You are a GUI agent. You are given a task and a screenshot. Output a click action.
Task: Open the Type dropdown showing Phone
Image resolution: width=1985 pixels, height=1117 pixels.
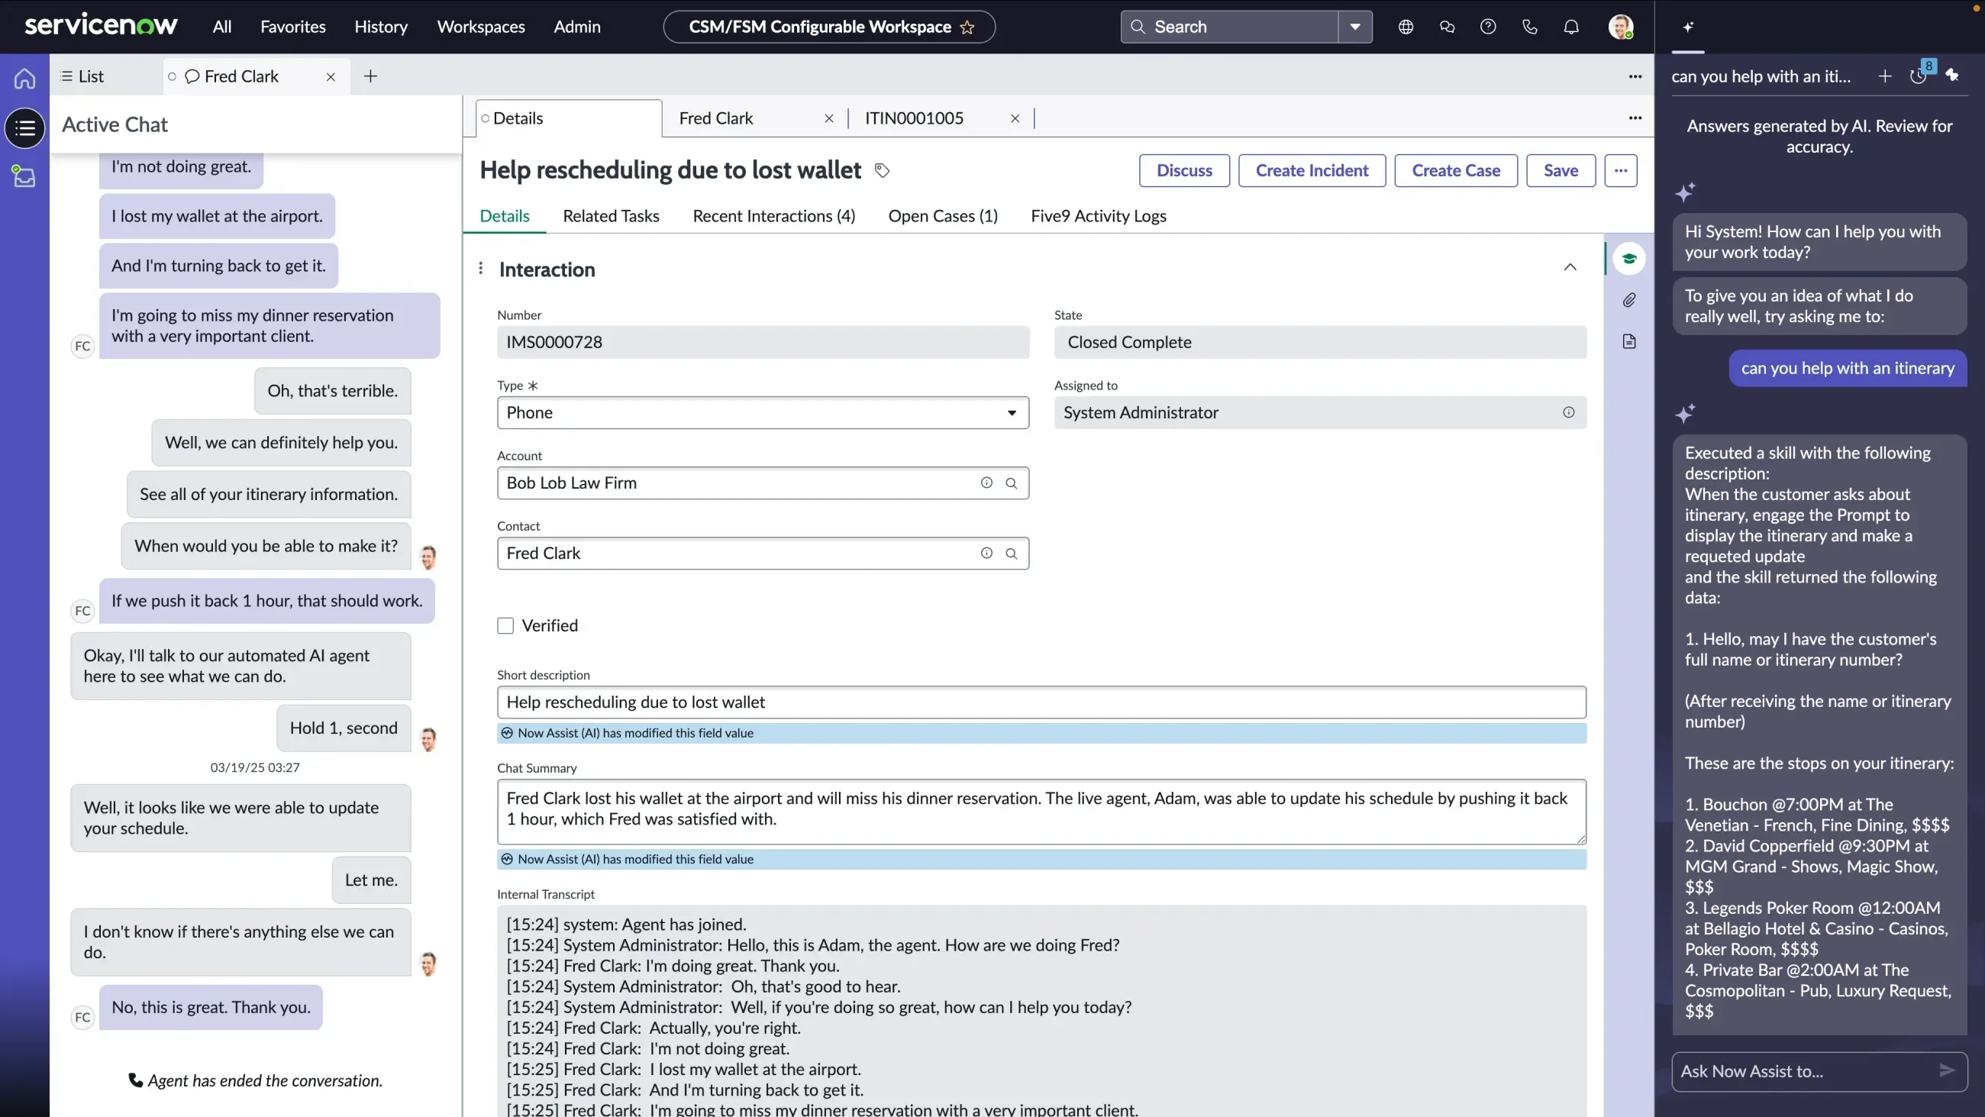[1011, 412]
